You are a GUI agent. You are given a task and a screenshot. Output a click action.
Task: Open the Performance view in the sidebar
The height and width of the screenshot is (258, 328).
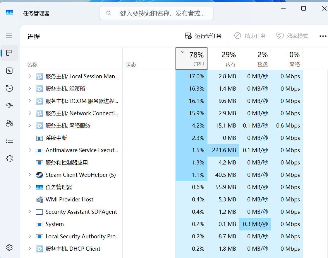tap(9, 71)
